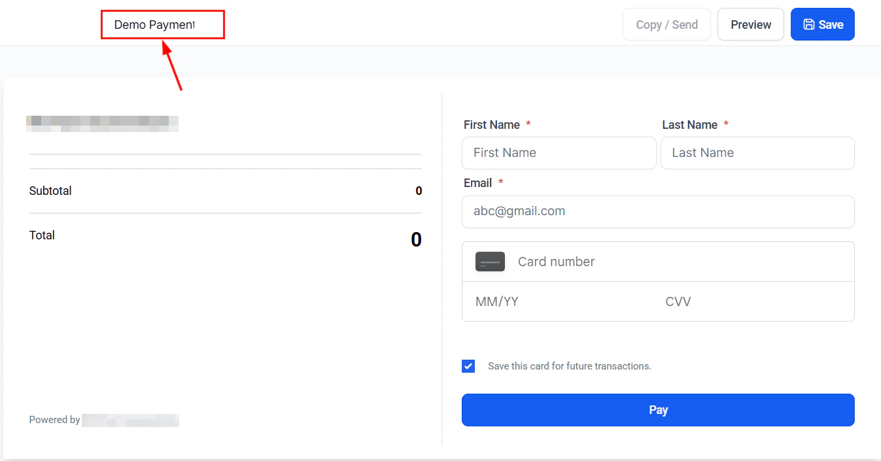
Task: Edit the Demo Payment form title
Action: pyautogui.click(x=162, y=24)
